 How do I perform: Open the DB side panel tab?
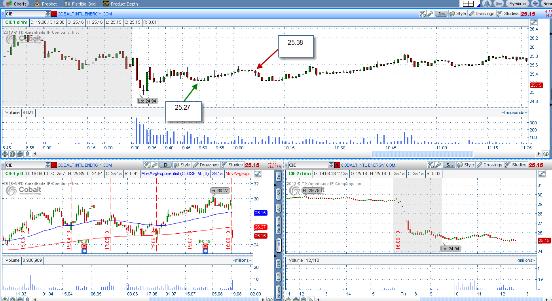pos(279,263)
